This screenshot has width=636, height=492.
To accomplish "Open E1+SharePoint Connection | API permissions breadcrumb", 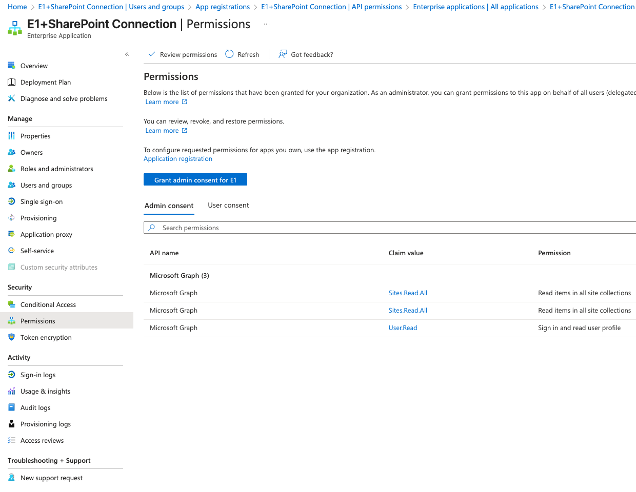I will (x=331, y=7).
